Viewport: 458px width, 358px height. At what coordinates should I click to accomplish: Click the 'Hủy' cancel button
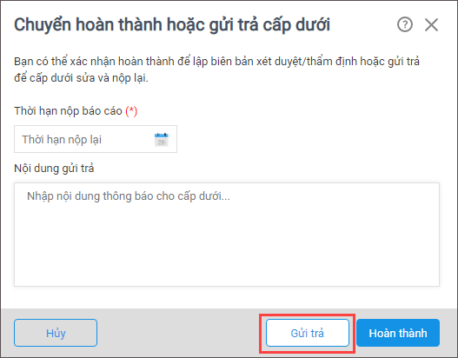pos(56,333)
